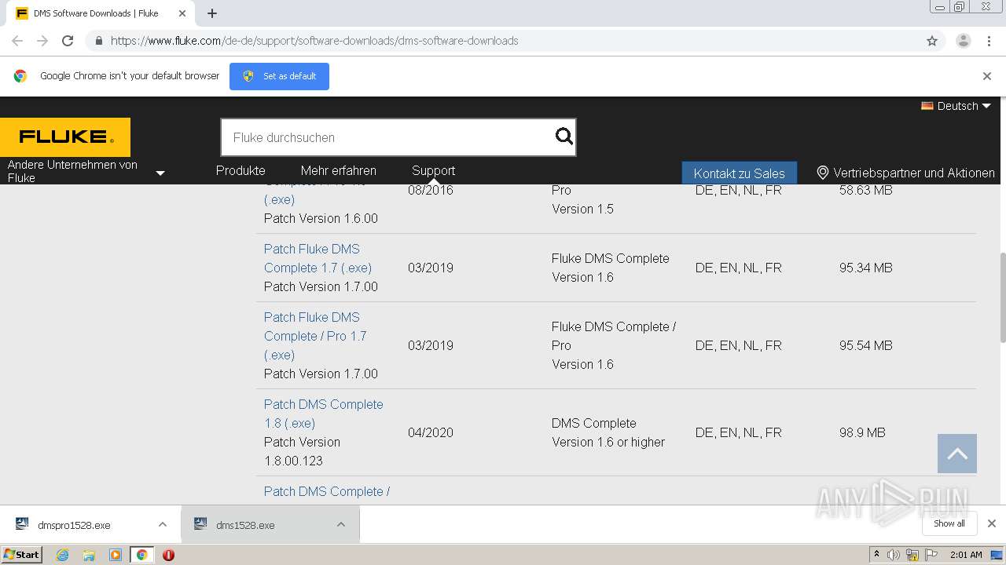The width and height of the screenshot is (1006, 565).
Task: Open options for dms1528.exe download
Action: 341,524
